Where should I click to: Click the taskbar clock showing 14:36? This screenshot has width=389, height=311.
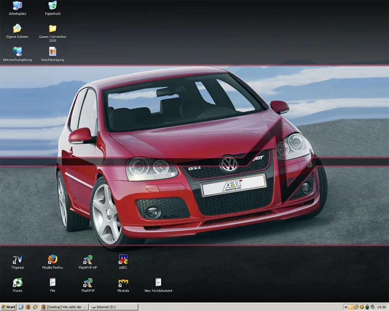coord(381,307)
